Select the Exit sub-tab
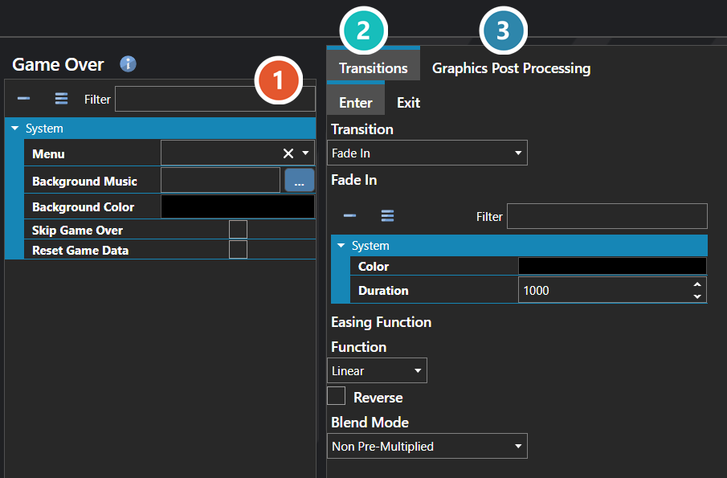Screen dimensions: 727x478 (408, 103)
